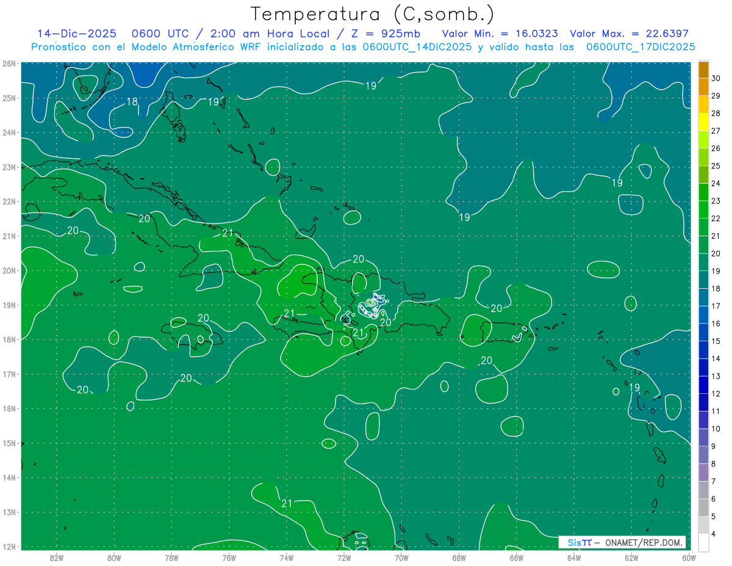Image resolution: width=732 pixels, height=566 pixels.
Task: Click the "21" contour label south of 14N
Action: tap(287, 503)
